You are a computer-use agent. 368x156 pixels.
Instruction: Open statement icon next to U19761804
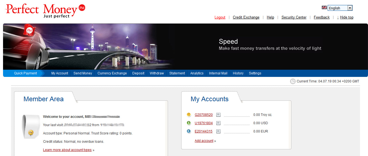(218, 123)
